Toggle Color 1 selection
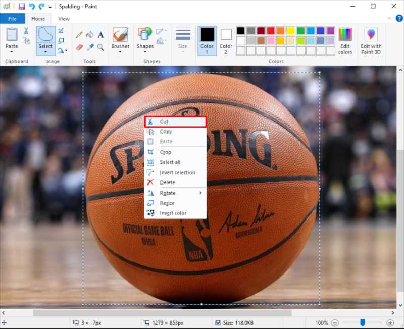Screen dimensions: 404x329 coord(207,41)
